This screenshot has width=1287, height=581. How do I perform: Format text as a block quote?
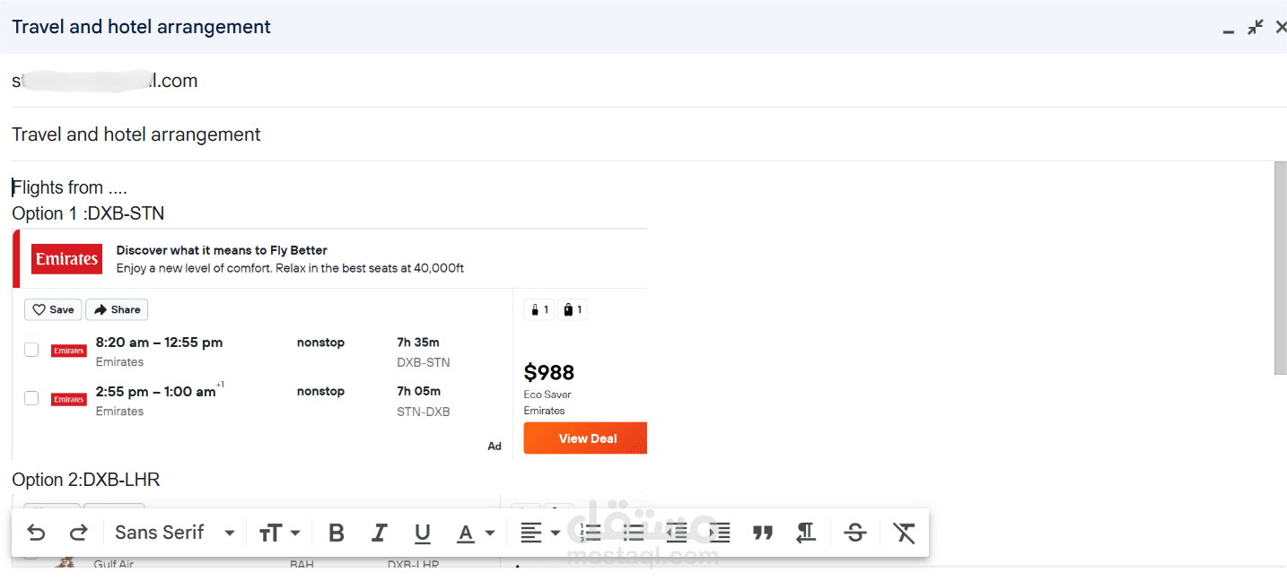tap(763, 533)
